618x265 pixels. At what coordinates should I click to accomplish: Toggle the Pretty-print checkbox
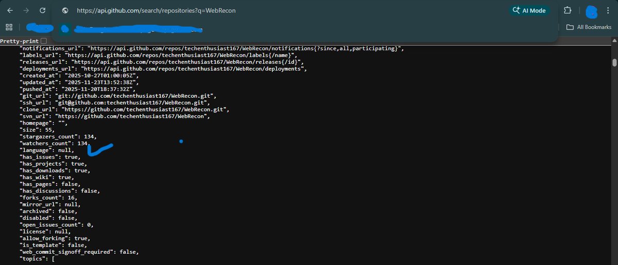[43, 41]
